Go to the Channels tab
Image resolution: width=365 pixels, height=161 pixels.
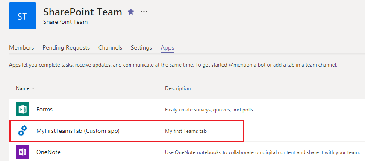point(110,48)
